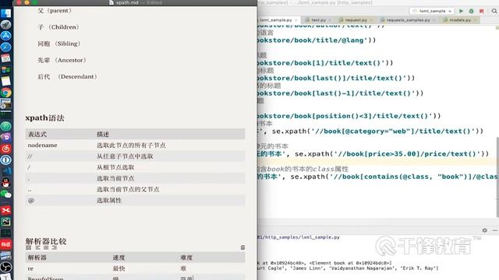Close the request.py tab
This screenshot has width=499, height=280.
click(371, 20)
